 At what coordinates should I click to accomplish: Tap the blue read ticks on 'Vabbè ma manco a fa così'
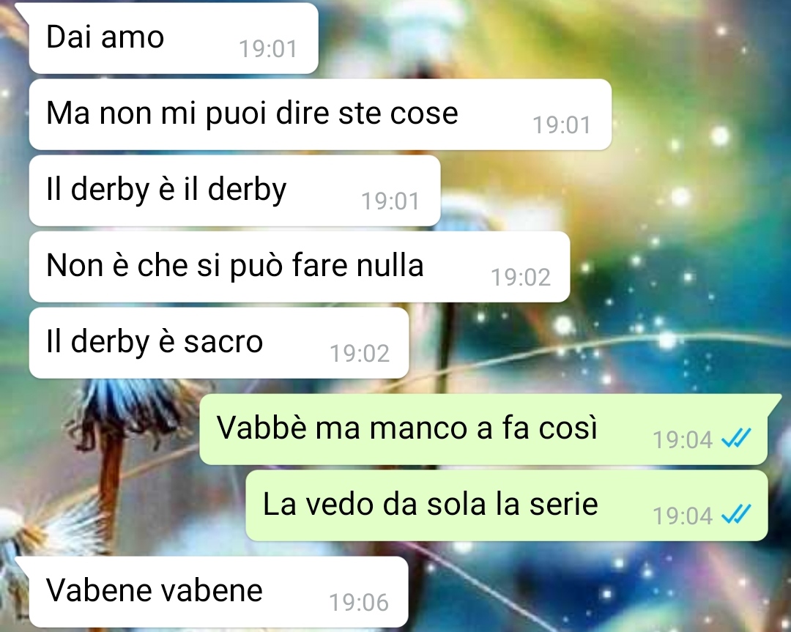(x=736, y=438)
